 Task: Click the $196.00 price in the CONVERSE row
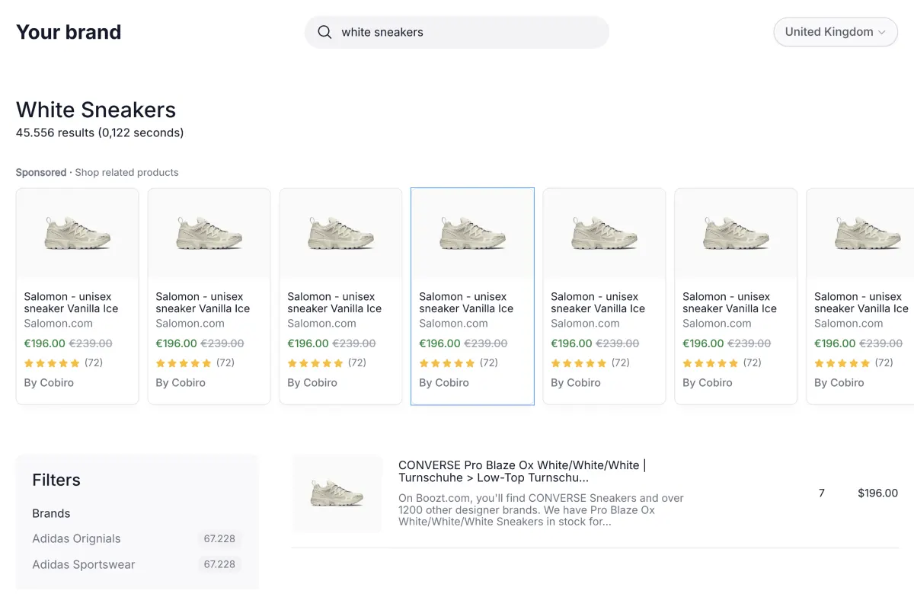(877, 493)
